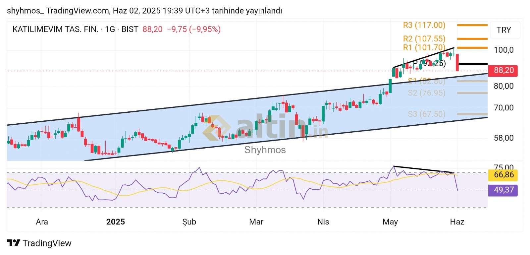Click the black pivot P level line
This screenshot has height=255, width=530.
[472, 63]
